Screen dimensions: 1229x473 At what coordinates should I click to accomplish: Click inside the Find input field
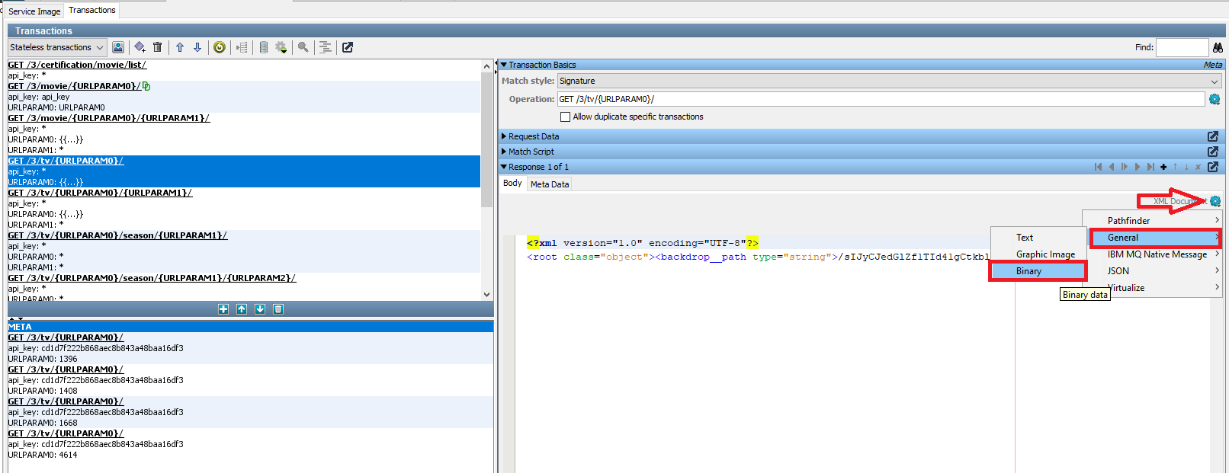(x=1181, y=47)
